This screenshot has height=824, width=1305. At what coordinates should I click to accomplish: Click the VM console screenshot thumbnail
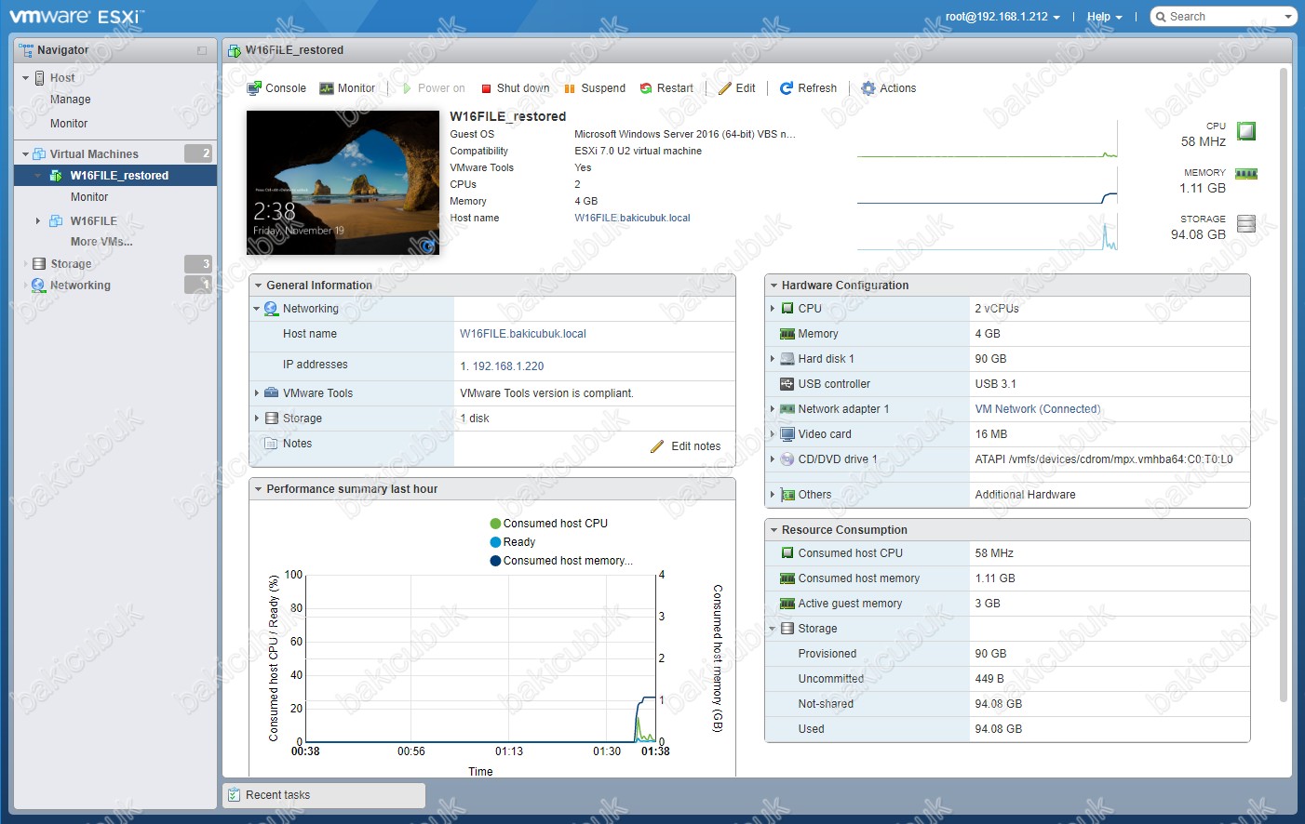pos(343,182)
